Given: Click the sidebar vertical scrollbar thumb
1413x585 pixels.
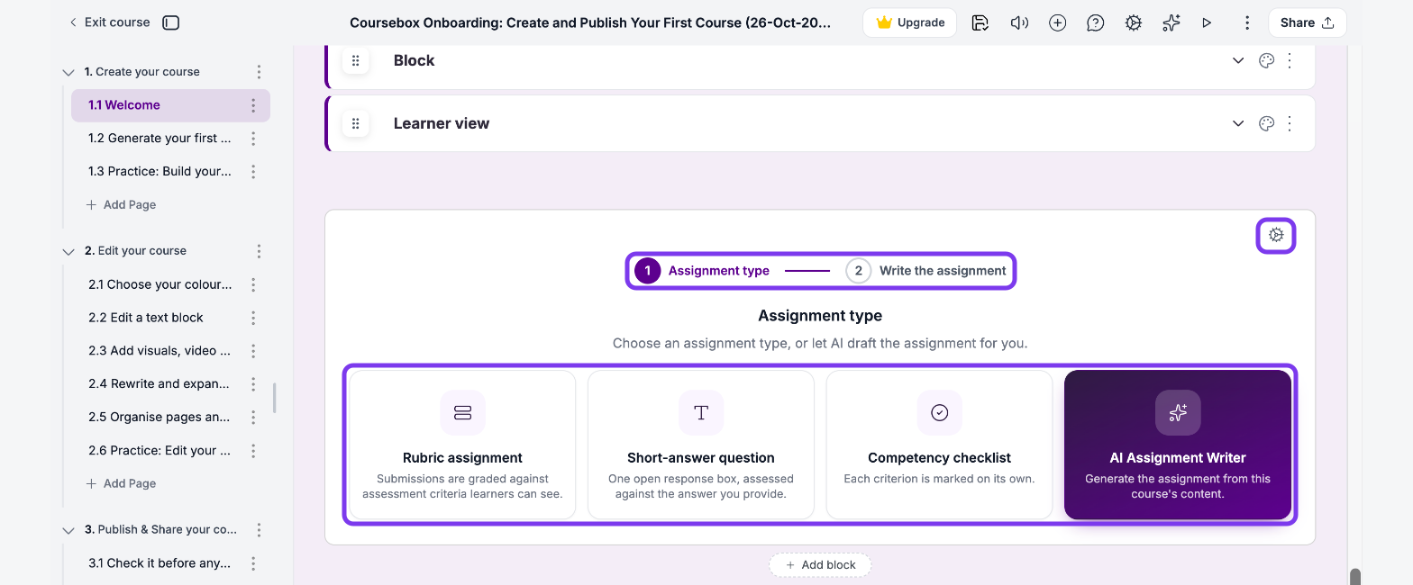Looking at the screenshot, I should [274, 398].
